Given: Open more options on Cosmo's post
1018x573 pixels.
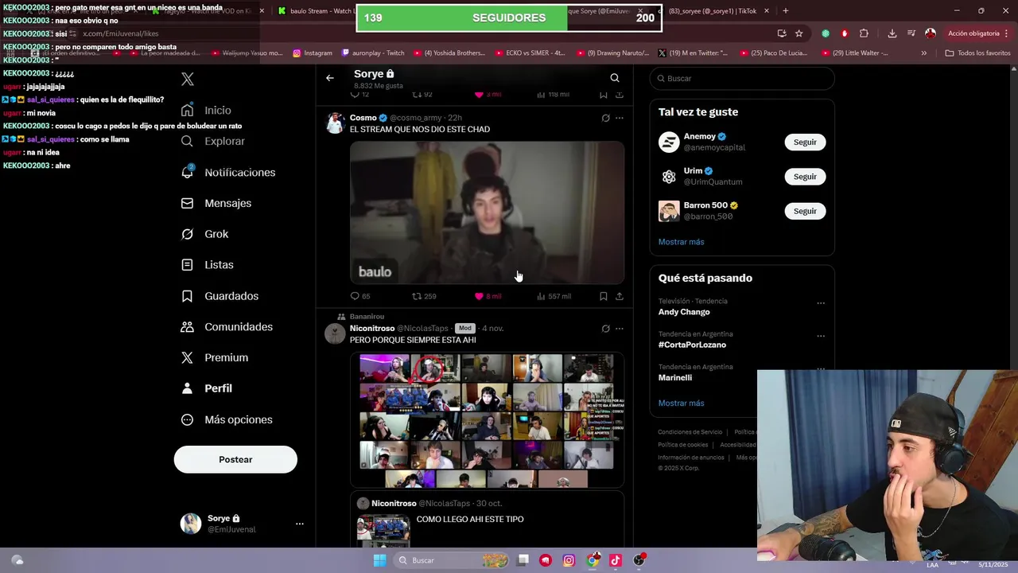Looking at the screenshot, I should click(620, 118).
